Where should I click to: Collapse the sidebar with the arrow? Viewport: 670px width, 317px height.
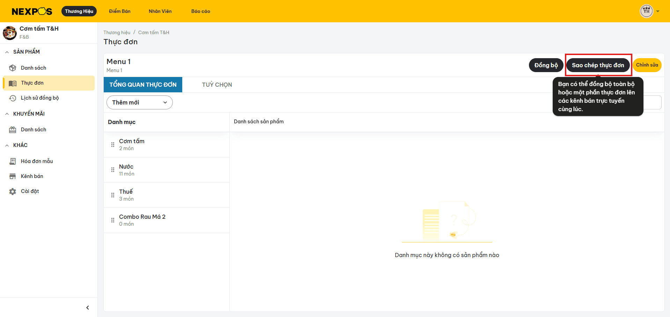[x=88, y=308]
